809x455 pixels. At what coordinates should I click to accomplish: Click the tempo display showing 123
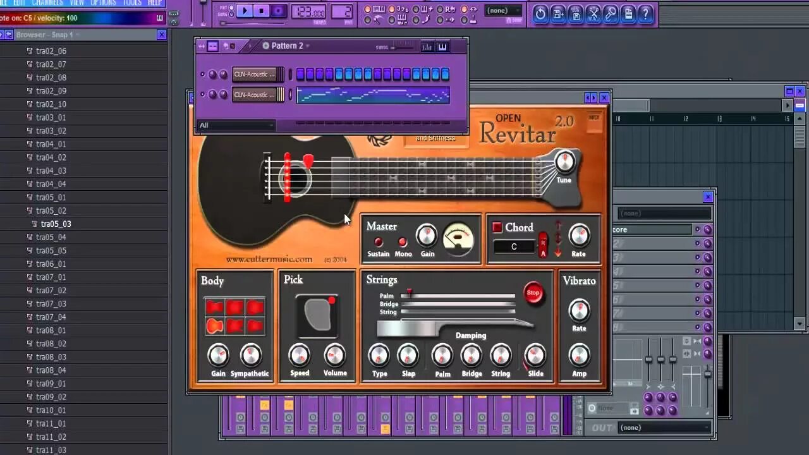point(309,12)
